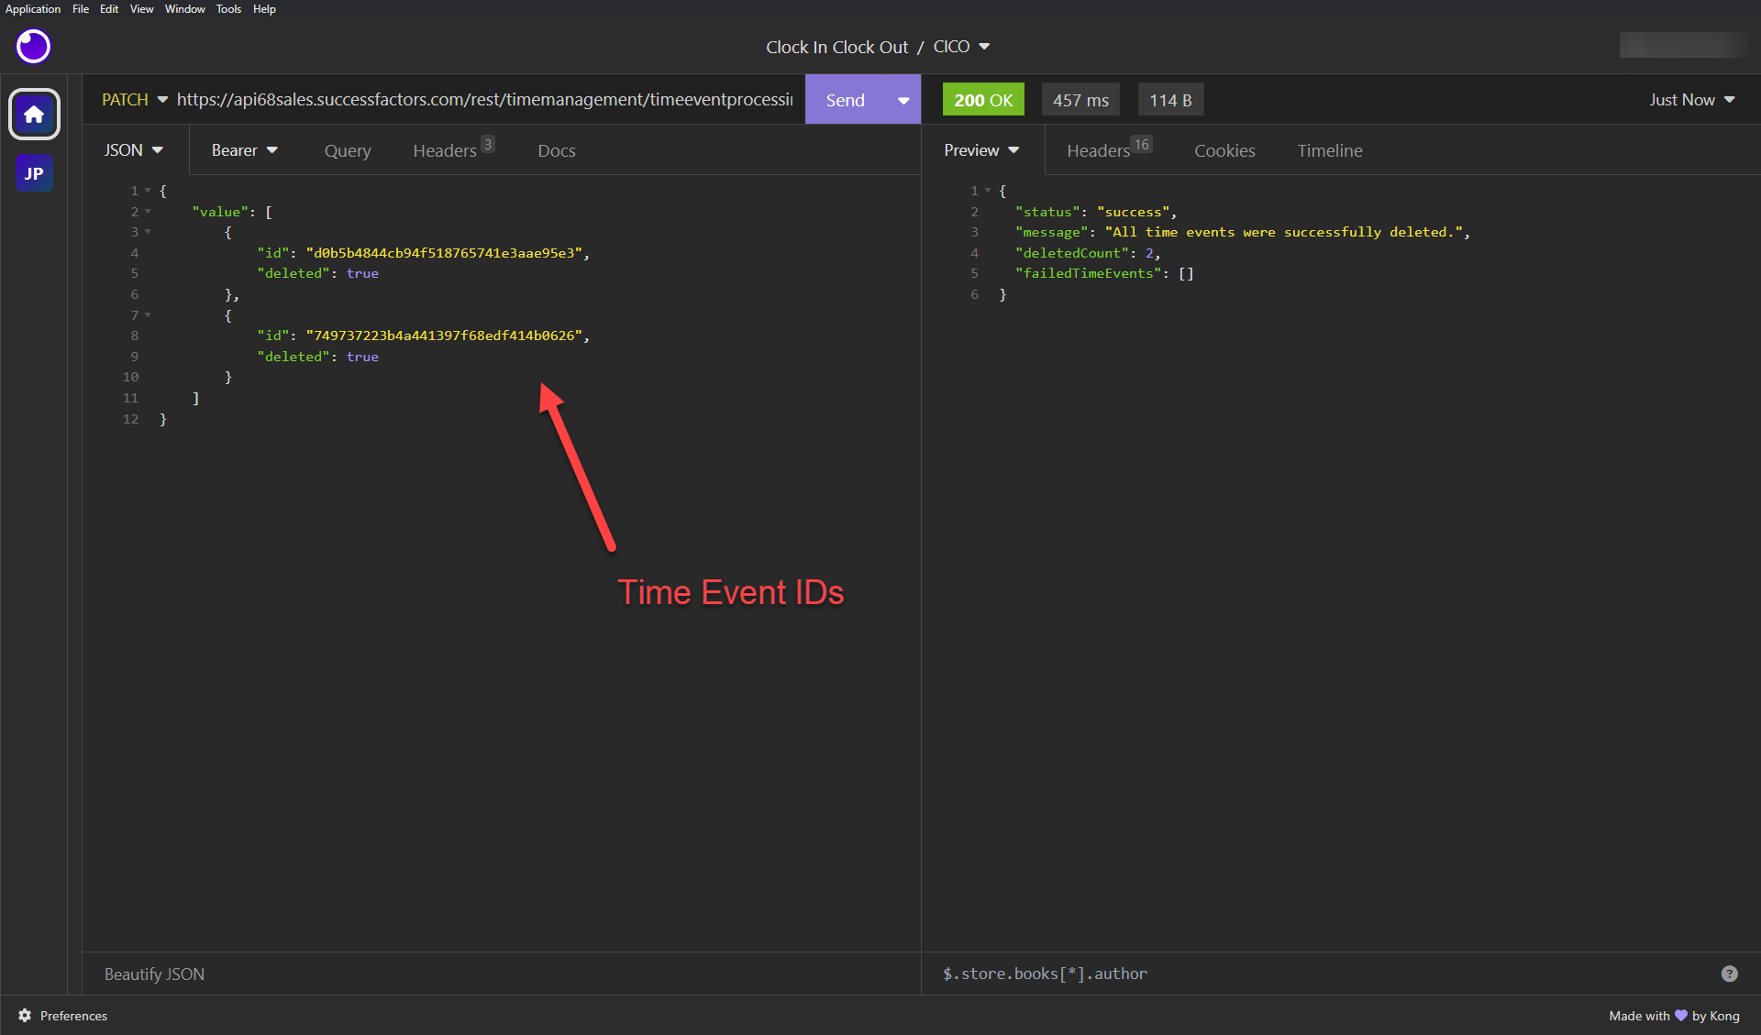Click the blurred account area top right

(x=1682, y=45)
